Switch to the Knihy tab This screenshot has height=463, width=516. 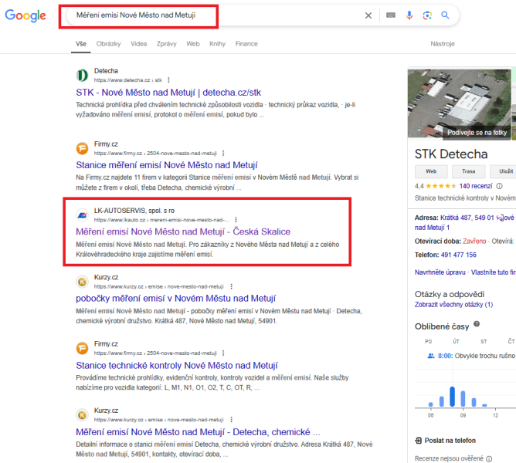coord(218,44)
